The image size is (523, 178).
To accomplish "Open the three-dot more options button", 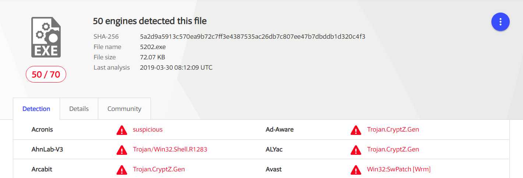I will 500,22.
